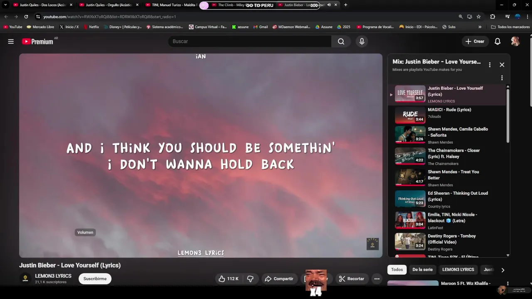This screenshot has width=532, height=299.
Task: Close the Dos Locos tab
Action: click(71, 5)
